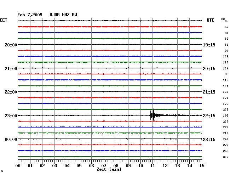
Task: Select the minute axis label "08"
Action: coord(116,166)
